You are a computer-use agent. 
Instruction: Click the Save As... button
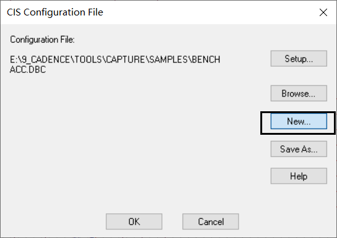pyautogui.click(x=299, y=149)
